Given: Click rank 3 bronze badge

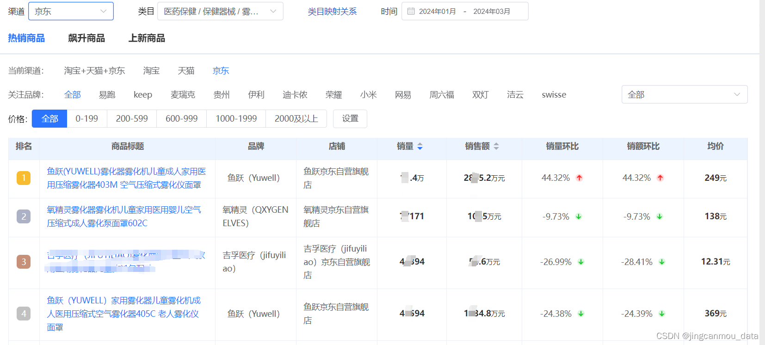Looking at the screenshot, I should click(24, 262).
